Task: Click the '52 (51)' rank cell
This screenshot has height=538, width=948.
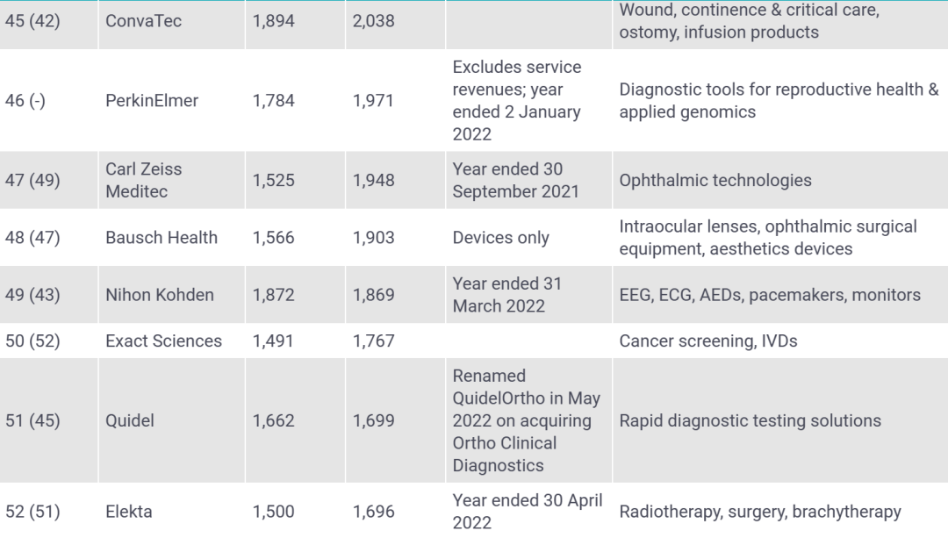Action: (32, 512)
